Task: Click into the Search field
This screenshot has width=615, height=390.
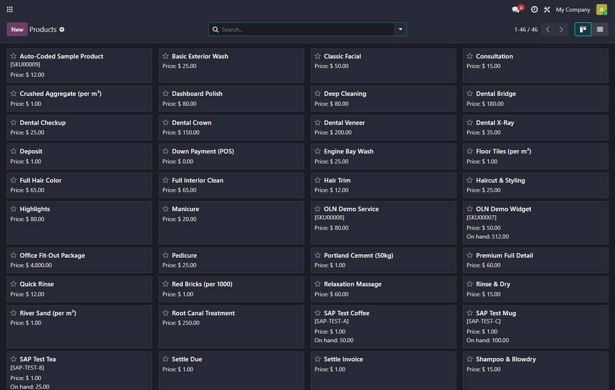Action: 307,29
